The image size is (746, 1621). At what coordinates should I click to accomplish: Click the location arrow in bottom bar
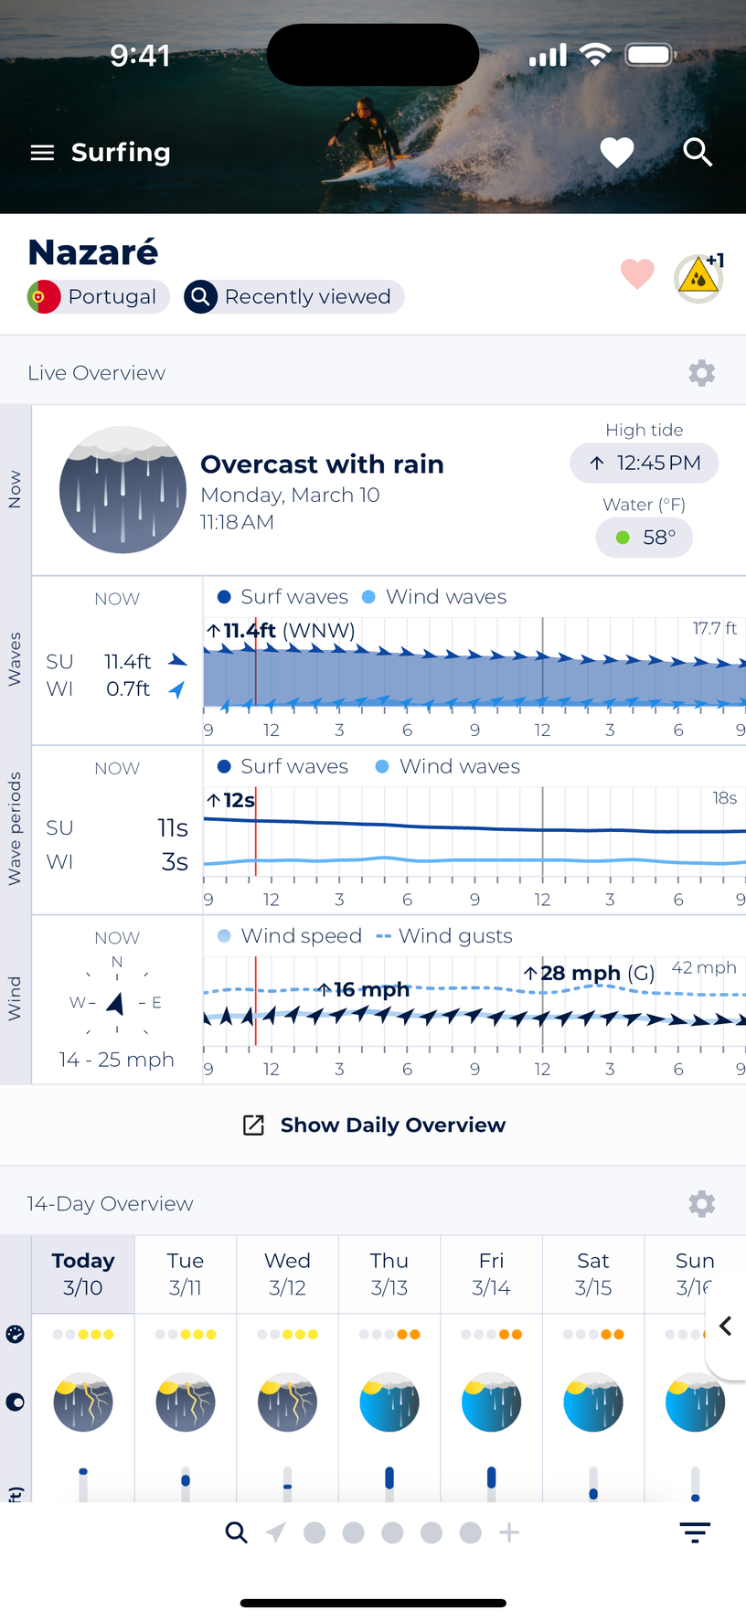tap(275, 1531)
